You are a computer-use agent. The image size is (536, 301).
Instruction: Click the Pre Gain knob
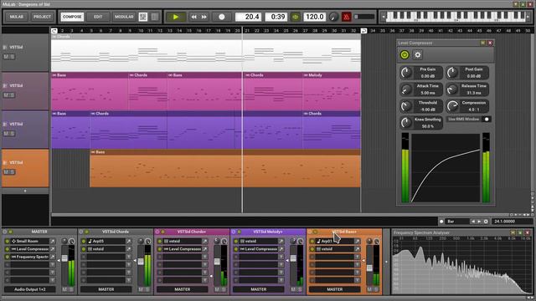pos(406,73)
